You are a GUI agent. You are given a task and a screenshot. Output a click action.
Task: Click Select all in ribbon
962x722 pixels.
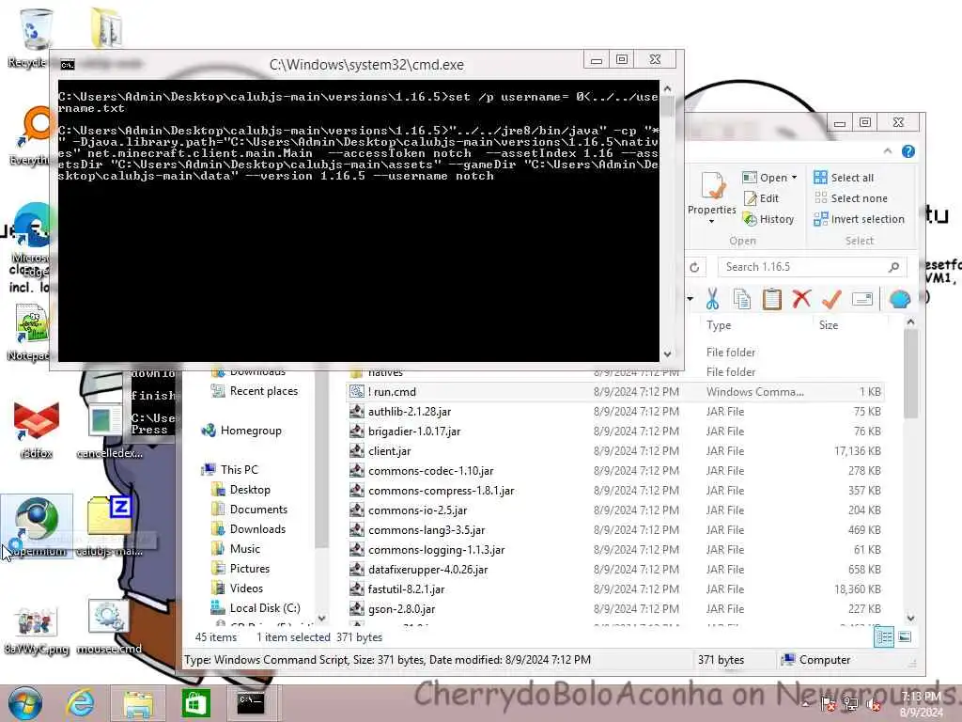844,178
